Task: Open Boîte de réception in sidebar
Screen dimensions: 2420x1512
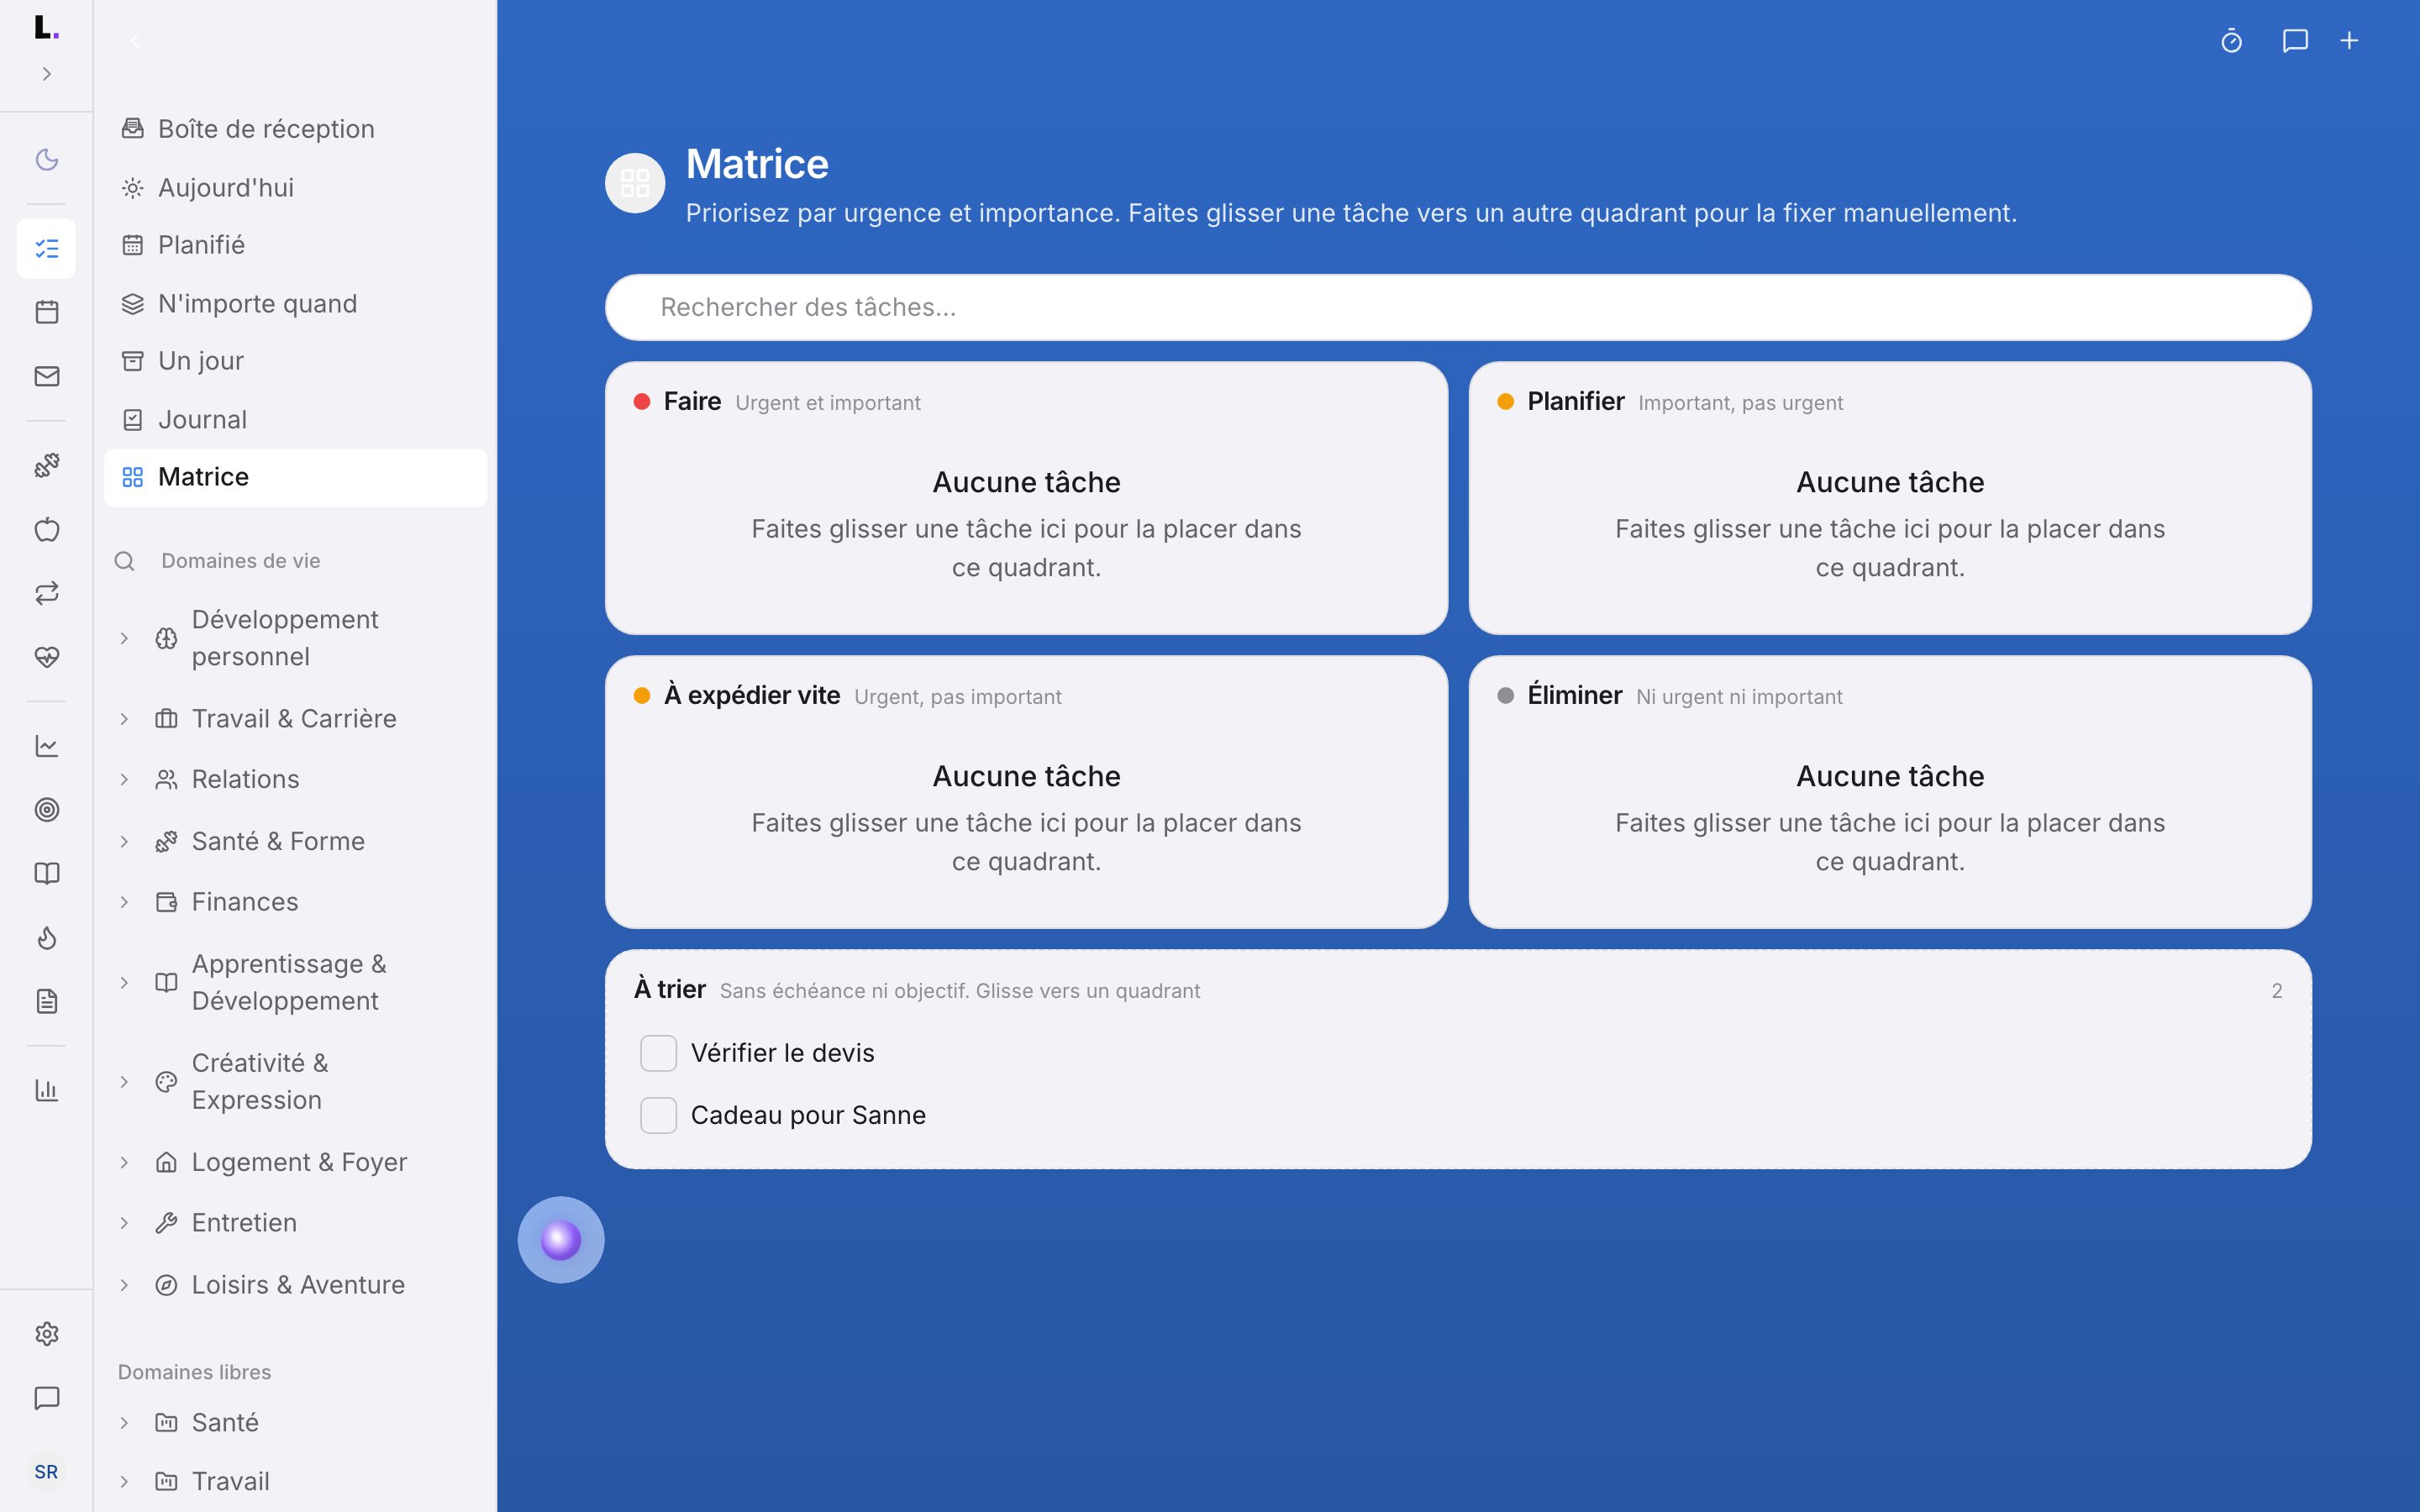Action: 295,129
